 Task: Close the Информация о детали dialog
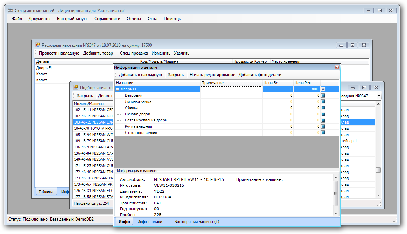pos(337,67)
